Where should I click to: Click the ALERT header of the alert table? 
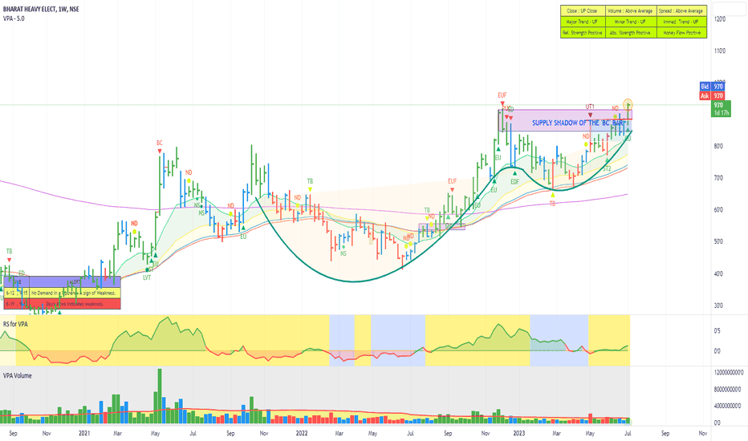75,281
